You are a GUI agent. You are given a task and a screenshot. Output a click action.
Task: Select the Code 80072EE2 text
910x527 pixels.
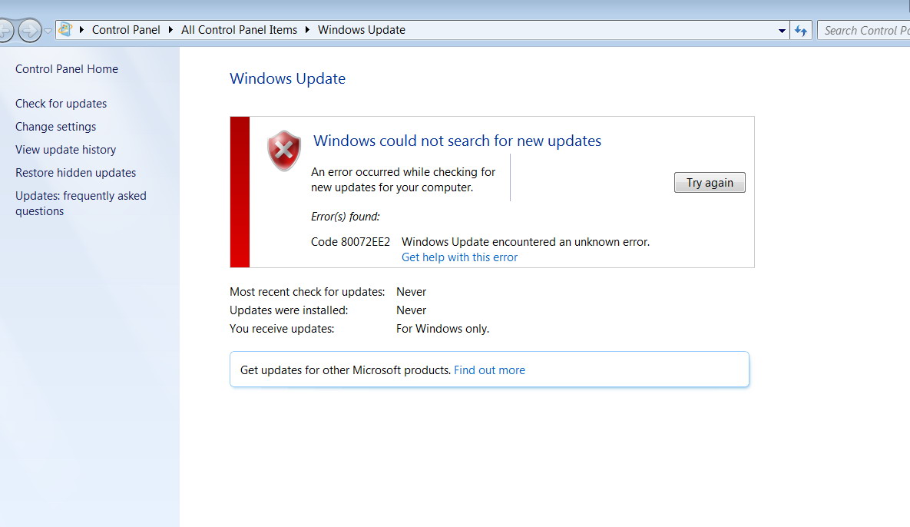pos(350,242)
